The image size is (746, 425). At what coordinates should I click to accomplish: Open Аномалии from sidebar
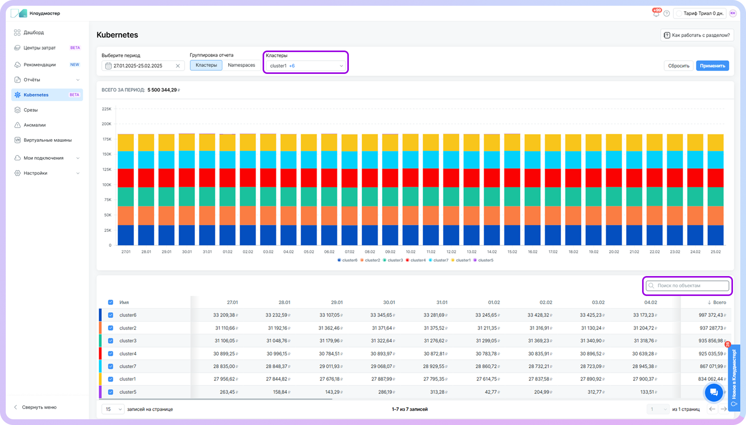click(x=35, y=125)
